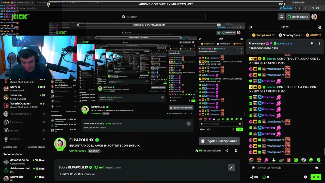Screen dimensions: 325x183
Task: Click the 65 espectadores viewer count
Action: click(x=208, y=151)
